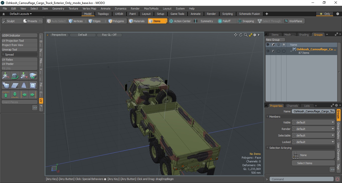This screenshot has width=342, height=183.
Task: Click the curved UV mesh flag icon
Action: (6, 85)
